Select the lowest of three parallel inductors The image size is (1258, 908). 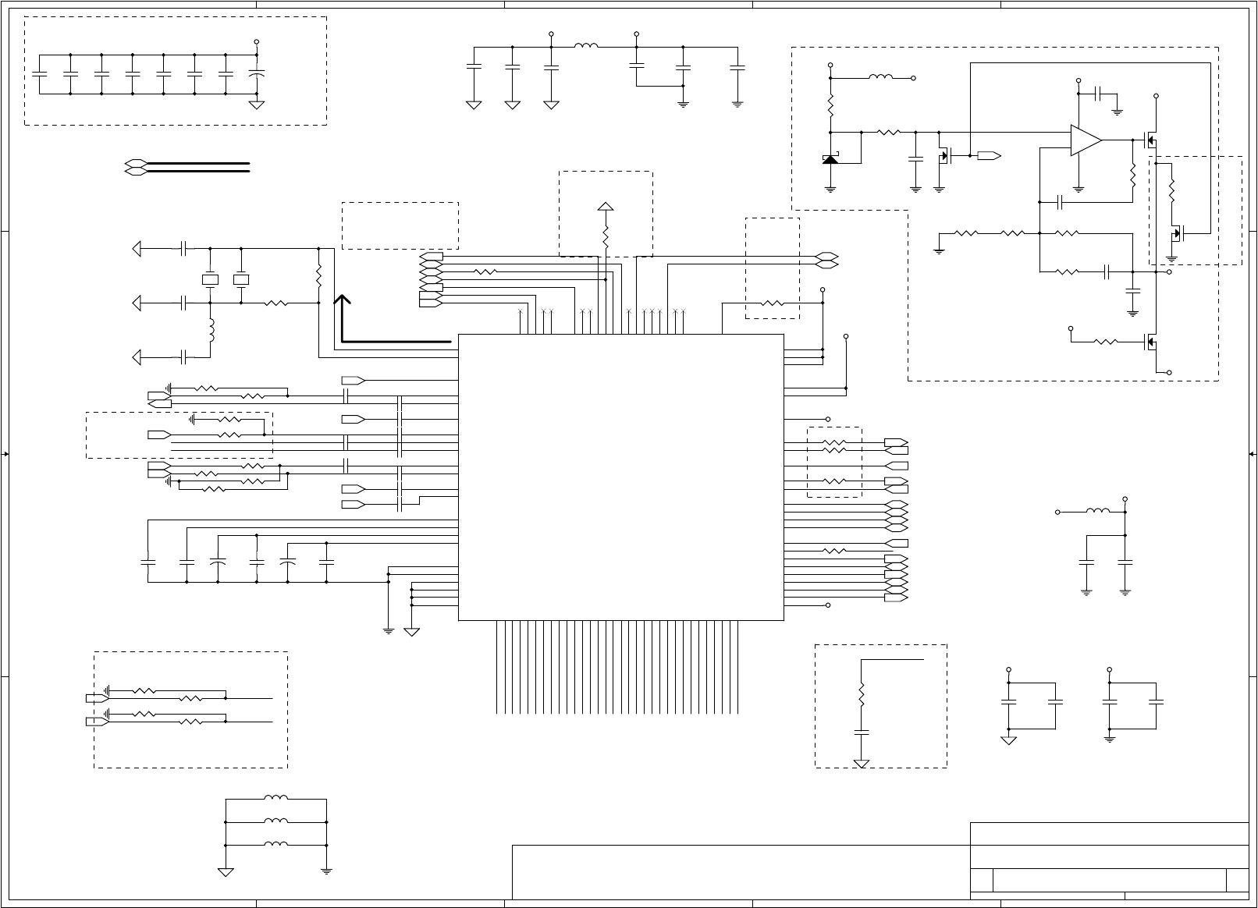[275, 844]
